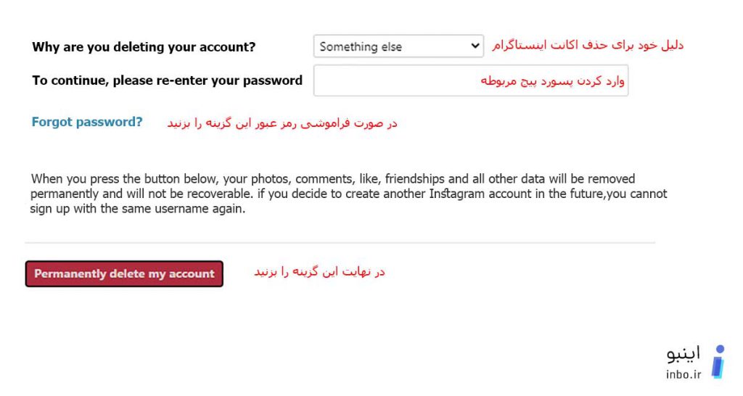Click the inbo.ir watermark text
This screenshot has height=396, width=743.
[684, 374]
